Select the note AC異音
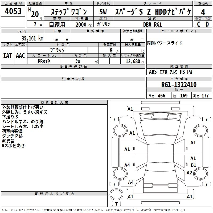Screen dimensions: 213x213 [x=8, y=141]
